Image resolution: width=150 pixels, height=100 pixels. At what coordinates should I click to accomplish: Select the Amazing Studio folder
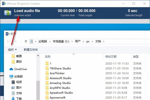[60, 83]
